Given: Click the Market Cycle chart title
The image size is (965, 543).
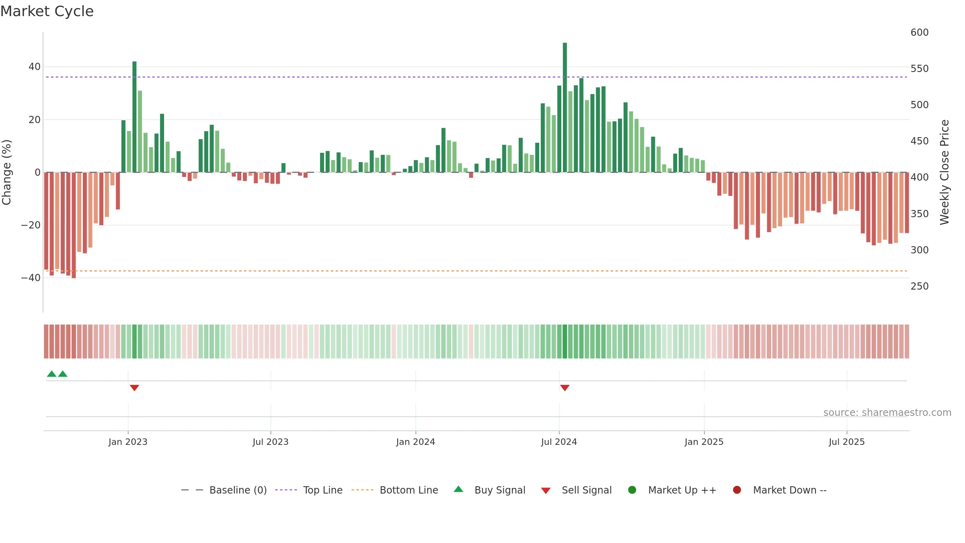Looking at the screenshot, I should point(47,11).
